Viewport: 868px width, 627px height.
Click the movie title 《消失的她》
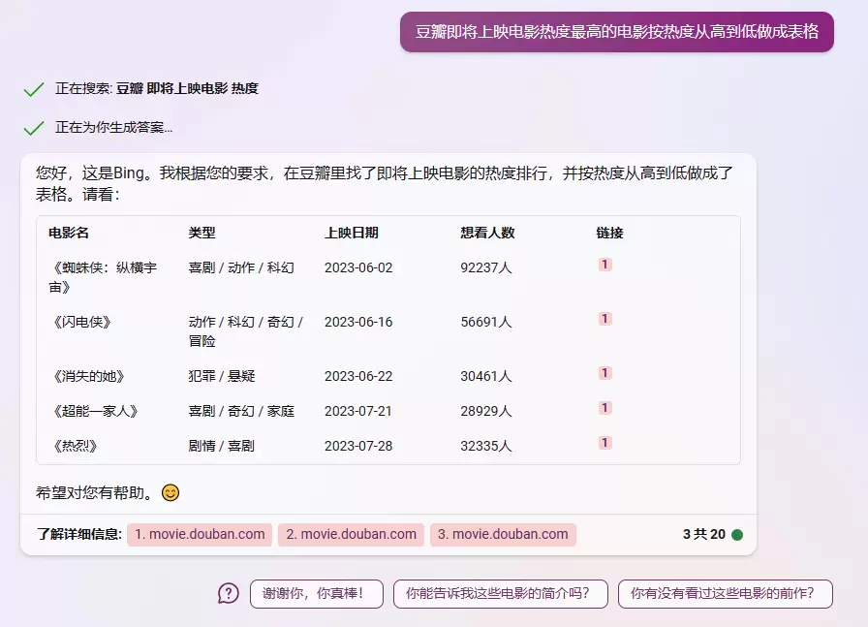point(89,376)
